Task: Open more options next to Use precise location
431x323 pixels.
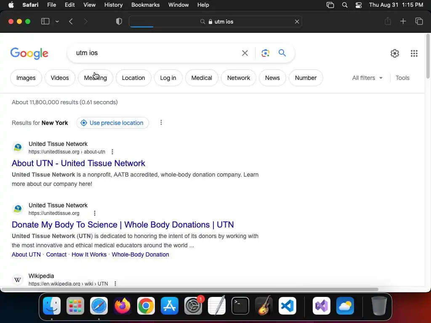Action: [161, 122]
